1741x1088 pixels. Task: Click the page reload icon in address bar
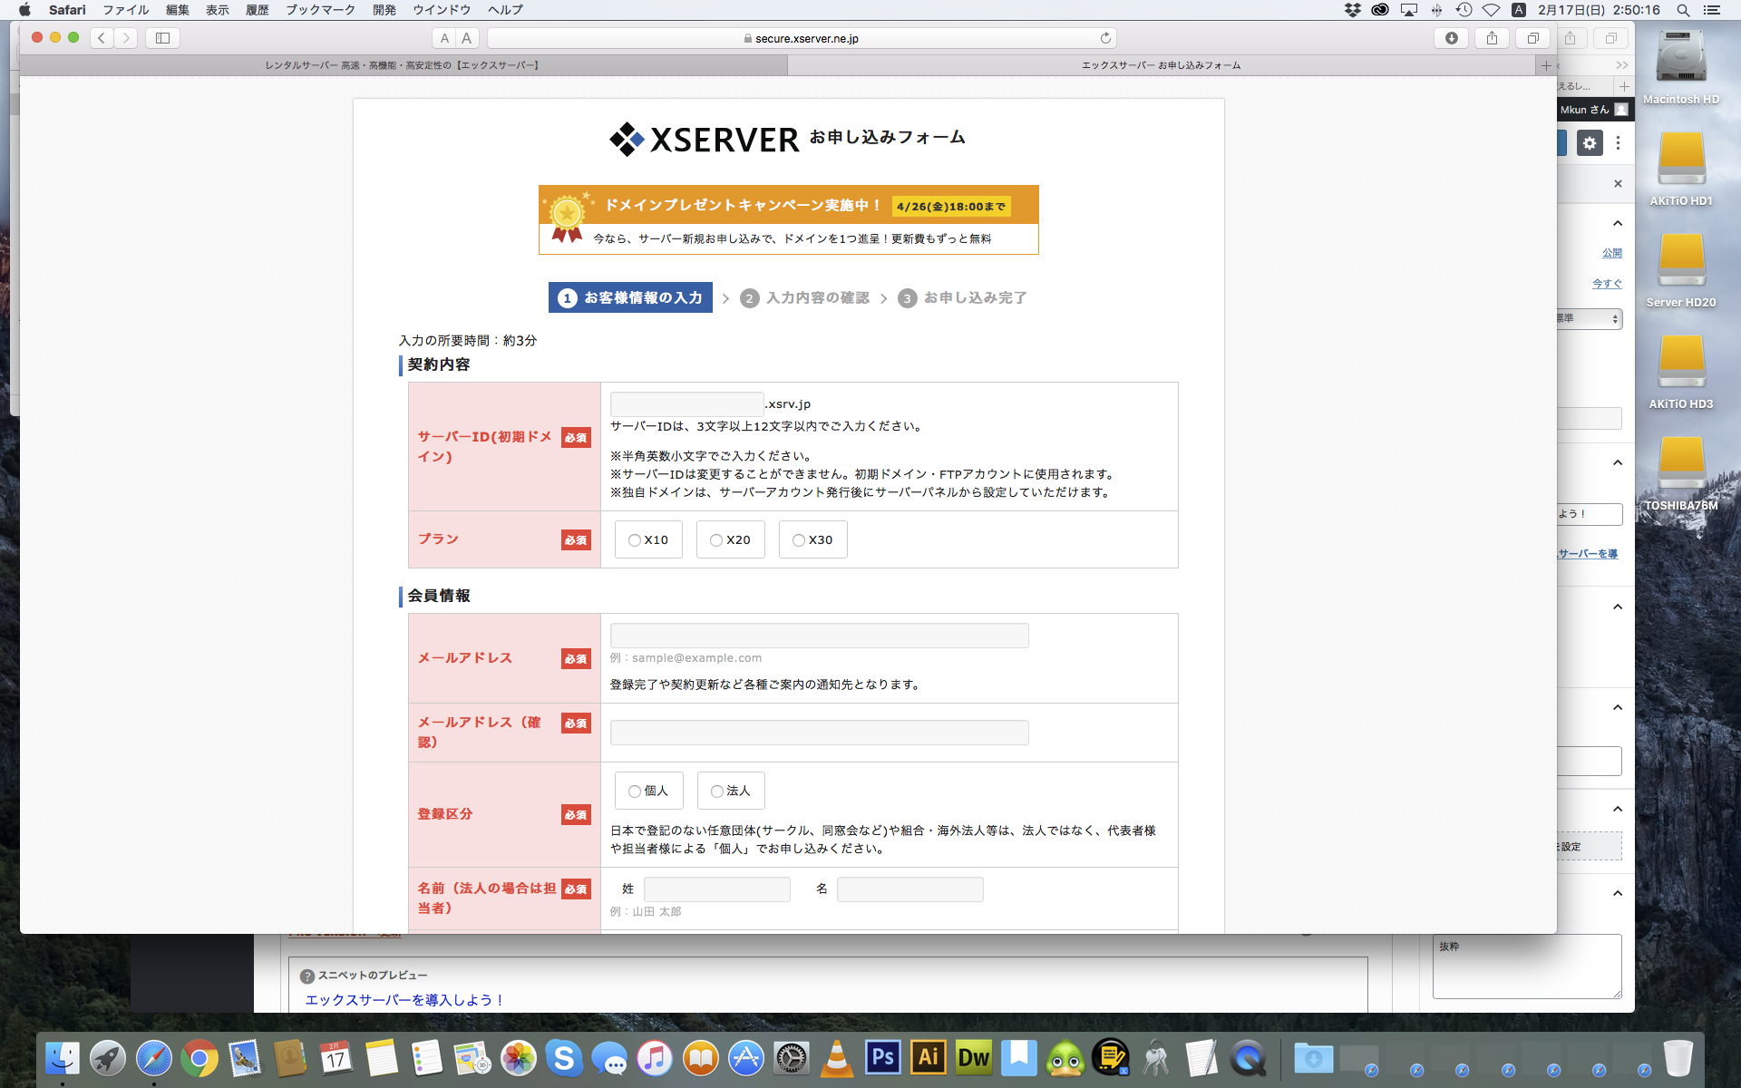point(1105,38)
